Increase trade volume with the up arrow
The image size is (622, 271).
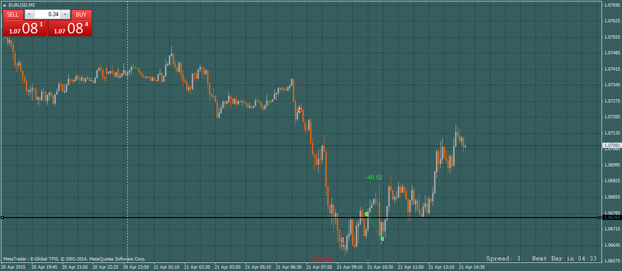[x=65, y=14]
